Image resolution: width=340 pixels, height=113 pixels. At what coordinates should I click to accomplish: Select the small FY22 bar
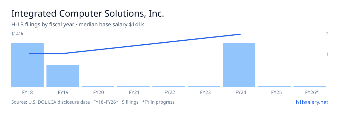pyautogui.click(x=169, y=87)
